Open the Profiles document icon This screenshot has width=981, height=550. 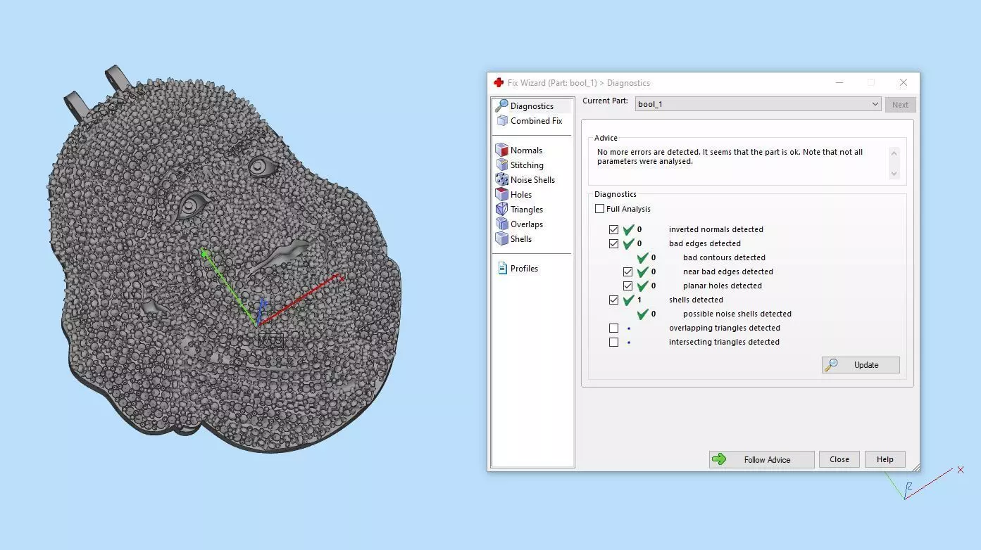502,268
